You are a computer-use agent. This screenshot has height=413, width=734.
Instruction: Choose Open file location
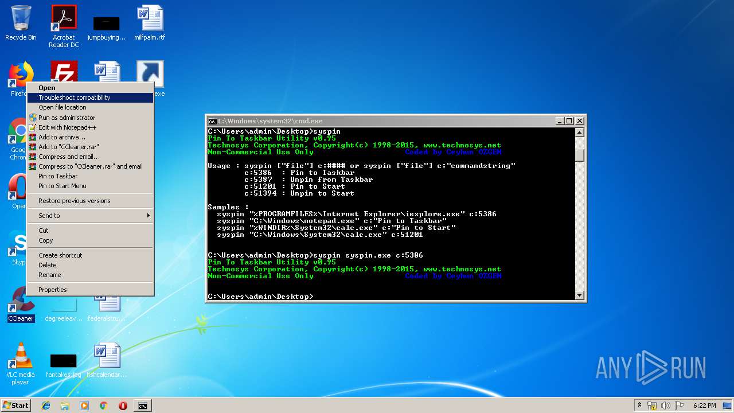coord(91,107)
